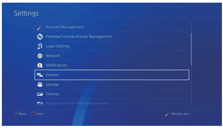Open Storage settings
The image size is (223, 128).
point(112,84)
